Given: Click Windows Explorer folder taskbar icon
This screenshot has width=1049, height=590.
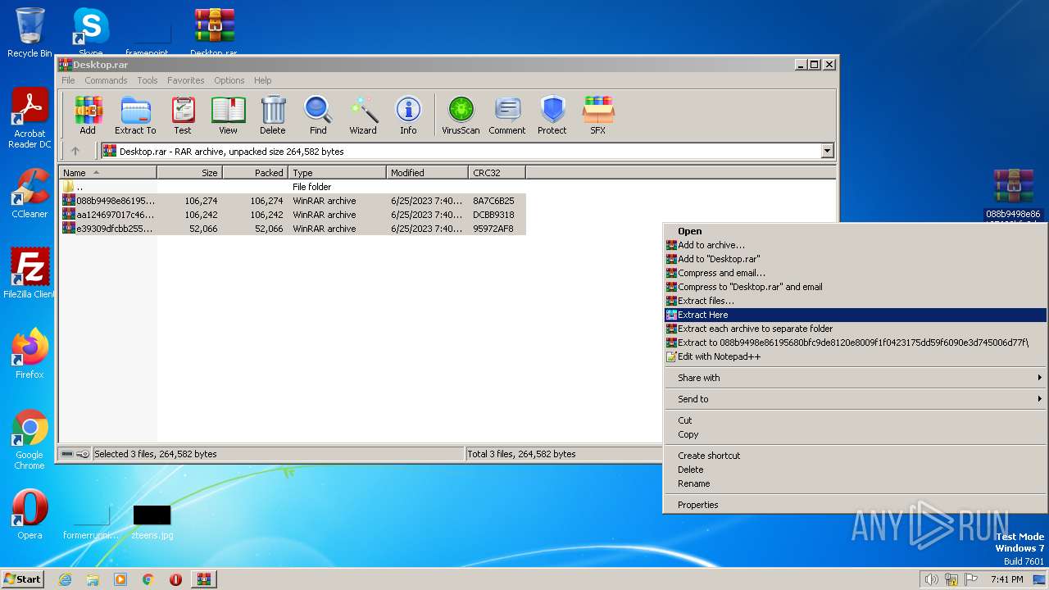Looking at the screenshot, I should tap(93, 579).
